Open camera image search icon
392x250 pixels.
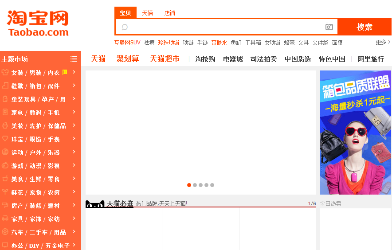(329, 27)
